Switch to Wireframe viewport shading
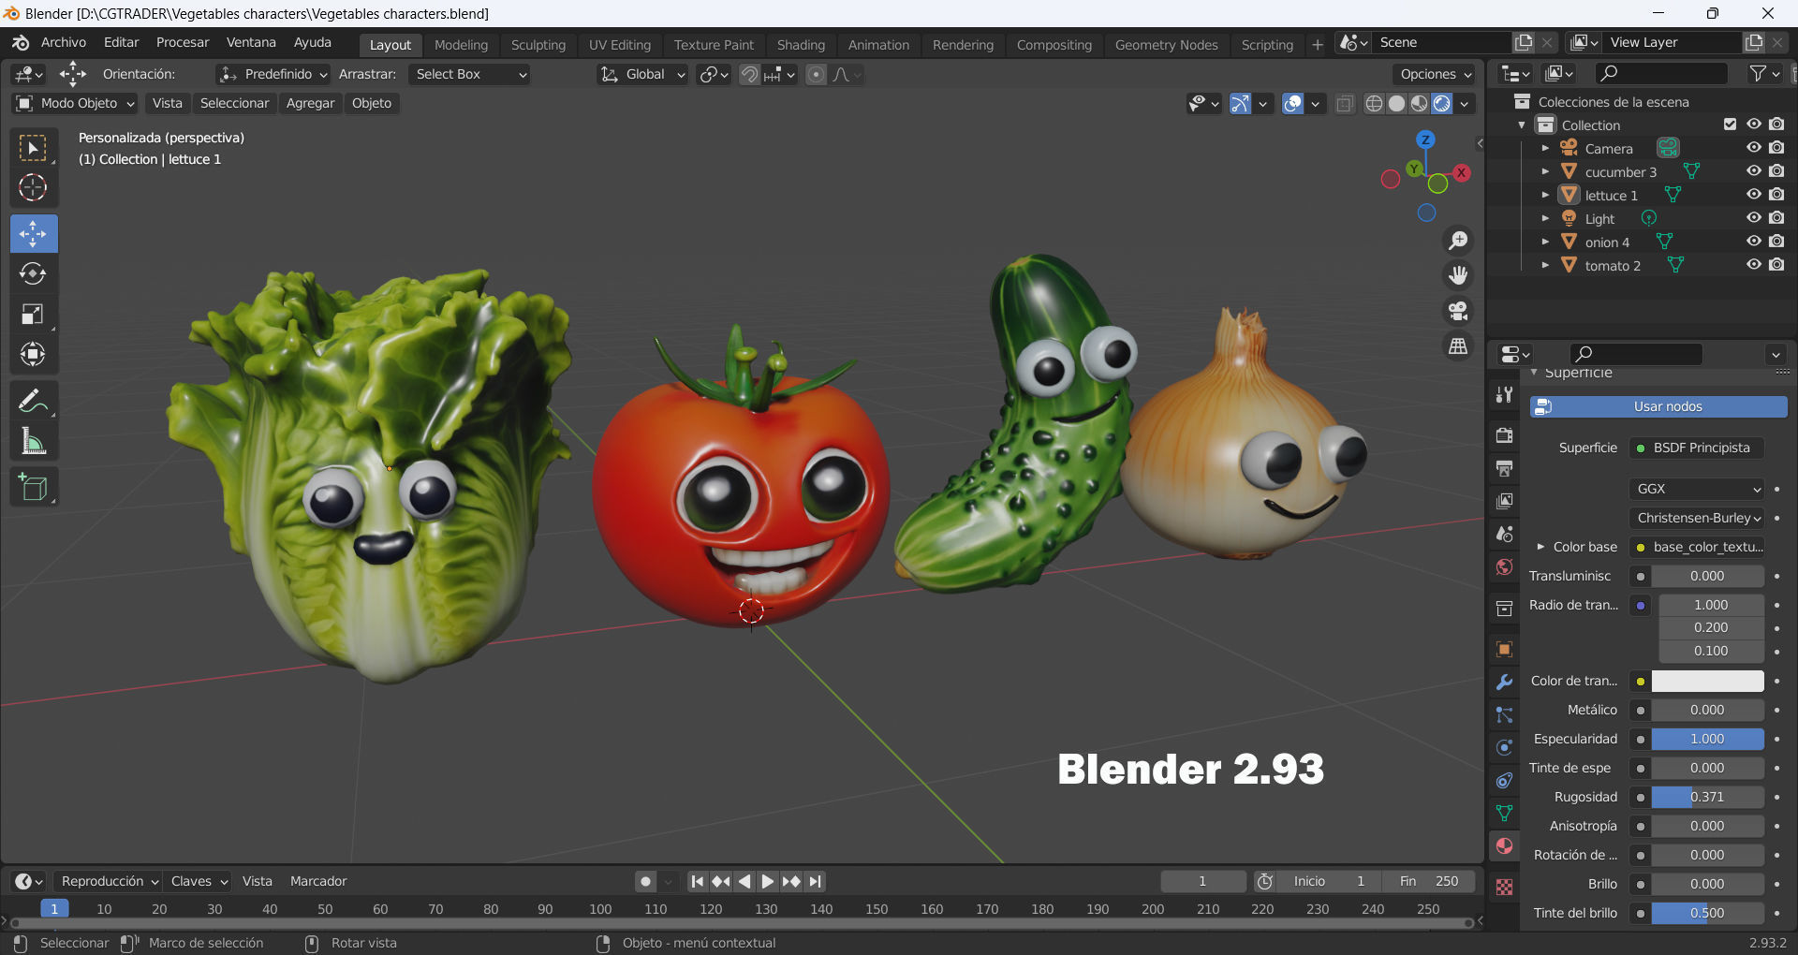 tap(1374, 103)
